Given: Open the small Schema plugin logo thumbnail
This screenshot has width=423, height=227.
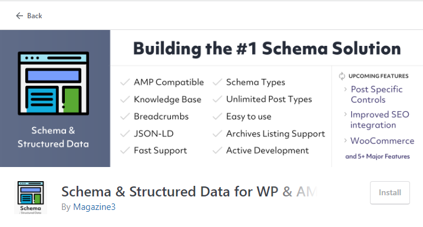Looking at the screenshot, I should click(x=31, y=198).
